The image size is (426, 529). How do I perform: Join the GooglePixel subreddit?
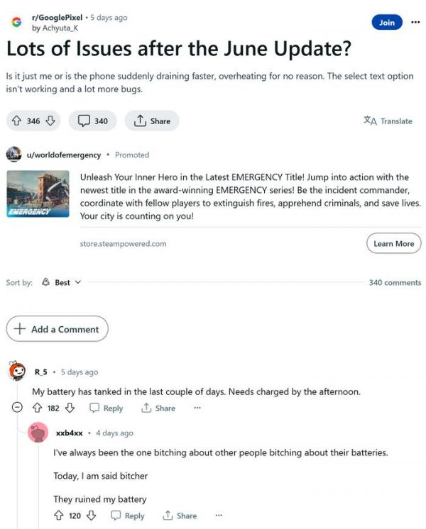click(x=386, y=23)
